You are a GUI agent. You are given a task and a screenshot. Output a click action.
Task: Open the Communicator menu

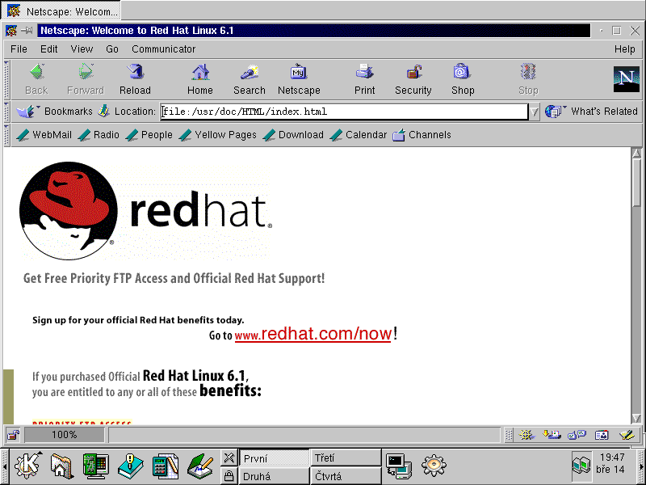click(x=164, y=49)
